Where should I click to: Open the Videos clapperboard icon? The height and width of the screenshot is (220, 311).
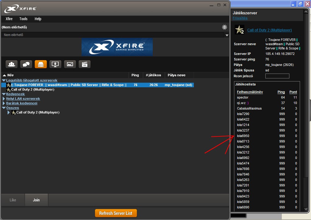click(85, 64)
